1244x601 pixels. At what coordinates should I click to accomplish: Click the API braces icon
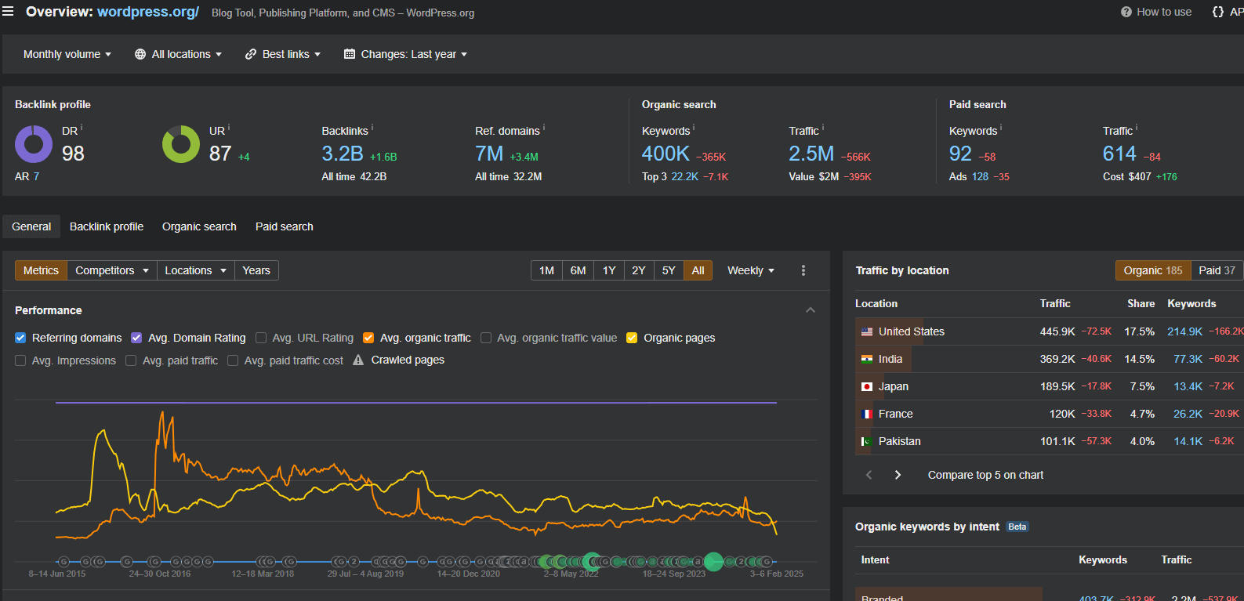pos(1217,12)
